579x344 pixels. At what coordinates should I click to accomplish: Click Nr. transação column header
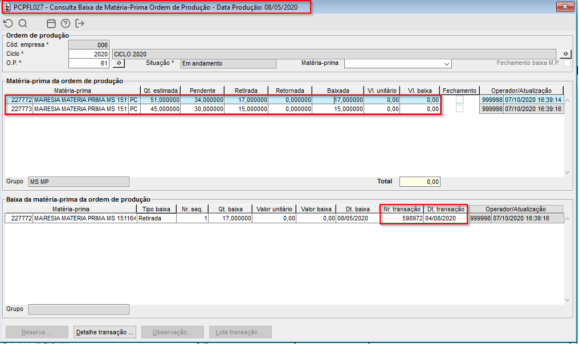coord(402,209)
